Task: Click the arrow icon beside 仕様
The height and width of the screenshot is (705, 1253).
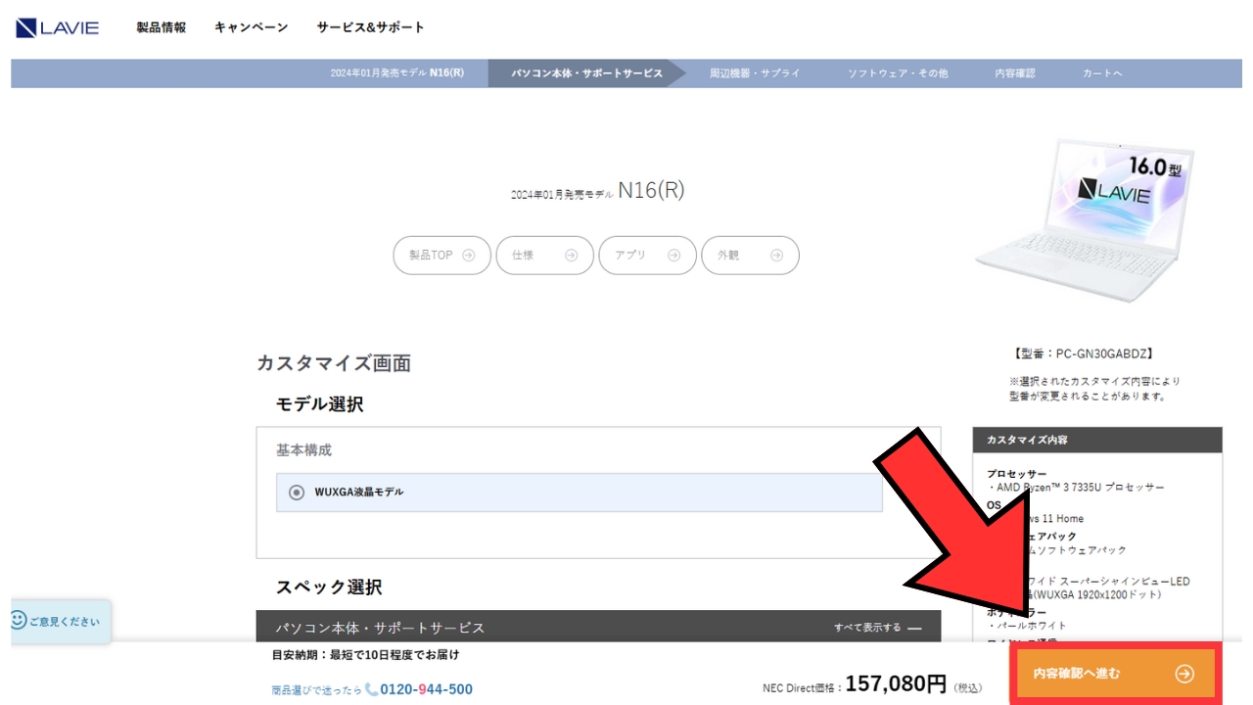Action: click(571, 256)
